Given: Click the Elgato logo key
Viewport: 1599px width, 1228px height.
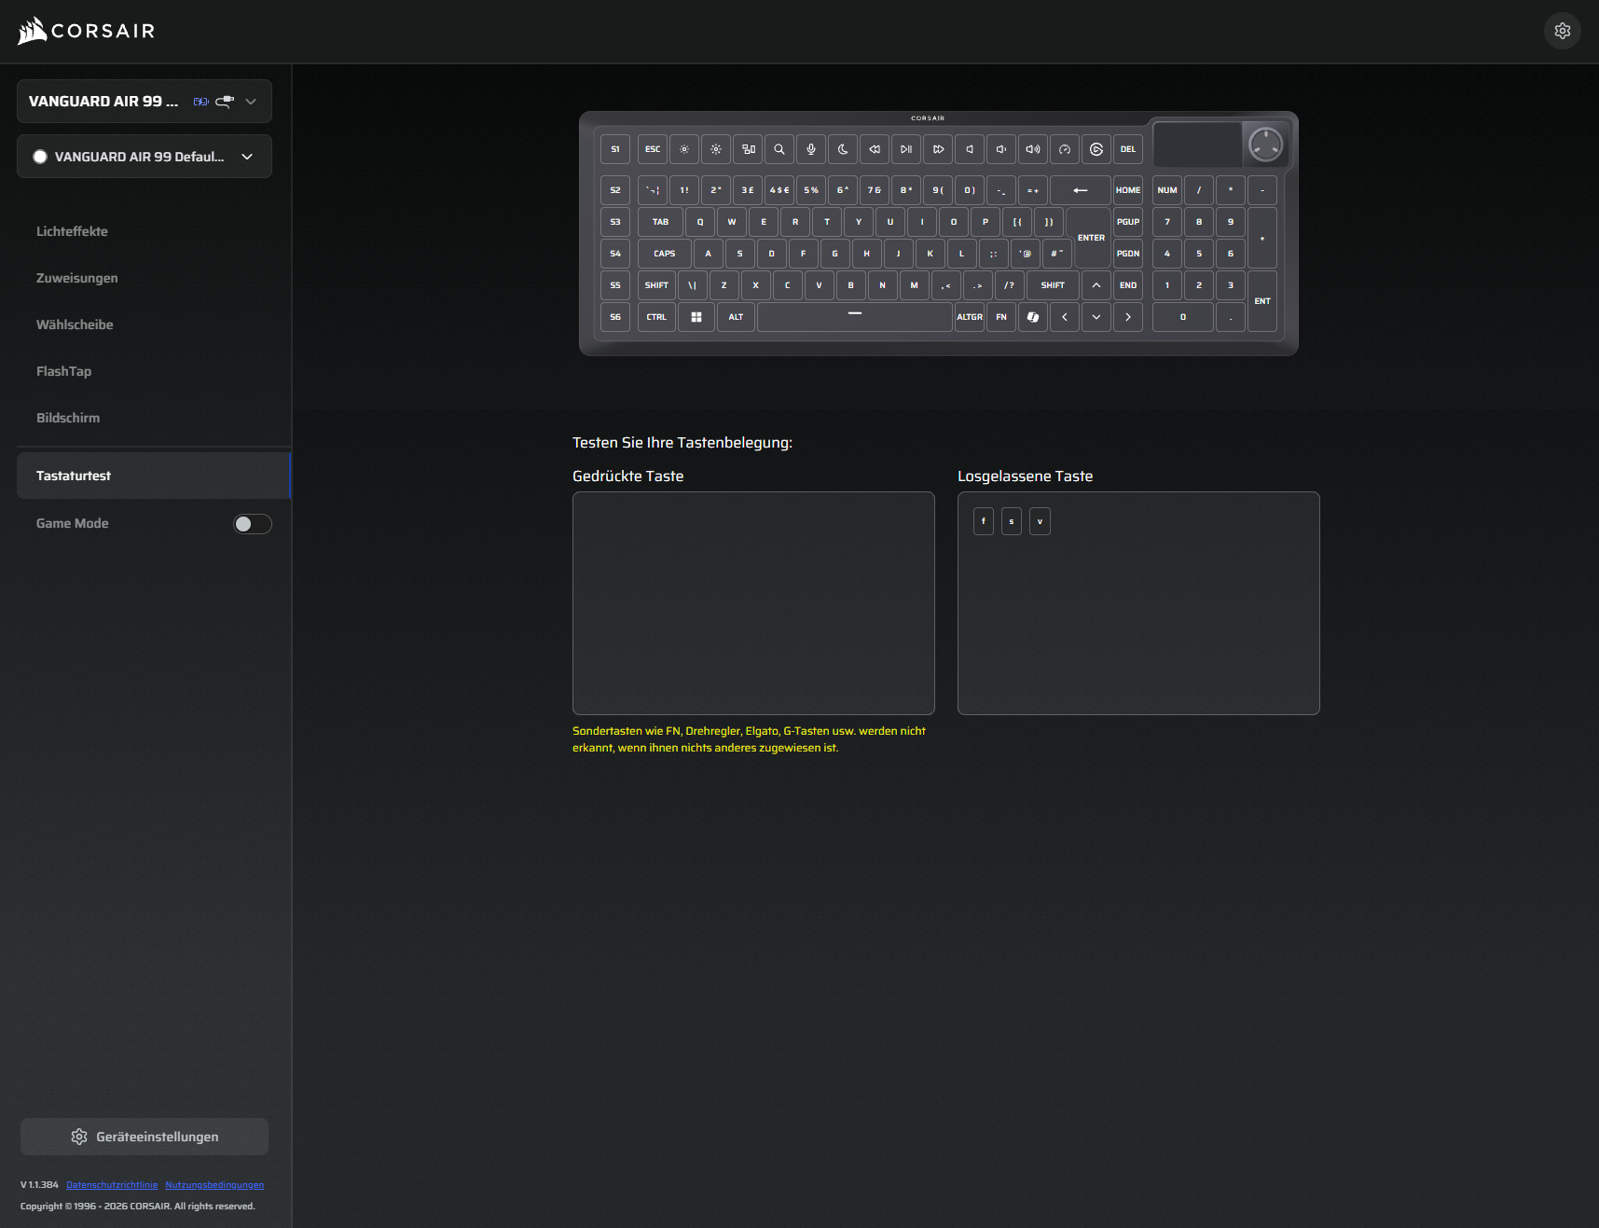Looking at the screenshot, I should (x=1096, y=149).
